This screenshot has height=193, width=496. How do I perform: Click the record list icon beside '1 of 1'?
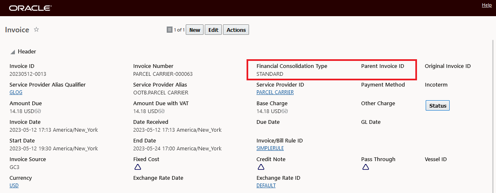[x=169, y=30]
